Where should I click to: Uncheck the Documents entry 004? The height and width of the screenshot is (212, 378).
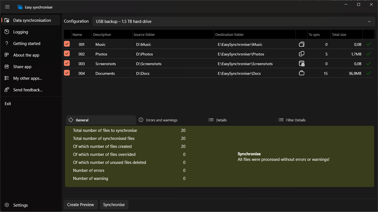(67, 73)
